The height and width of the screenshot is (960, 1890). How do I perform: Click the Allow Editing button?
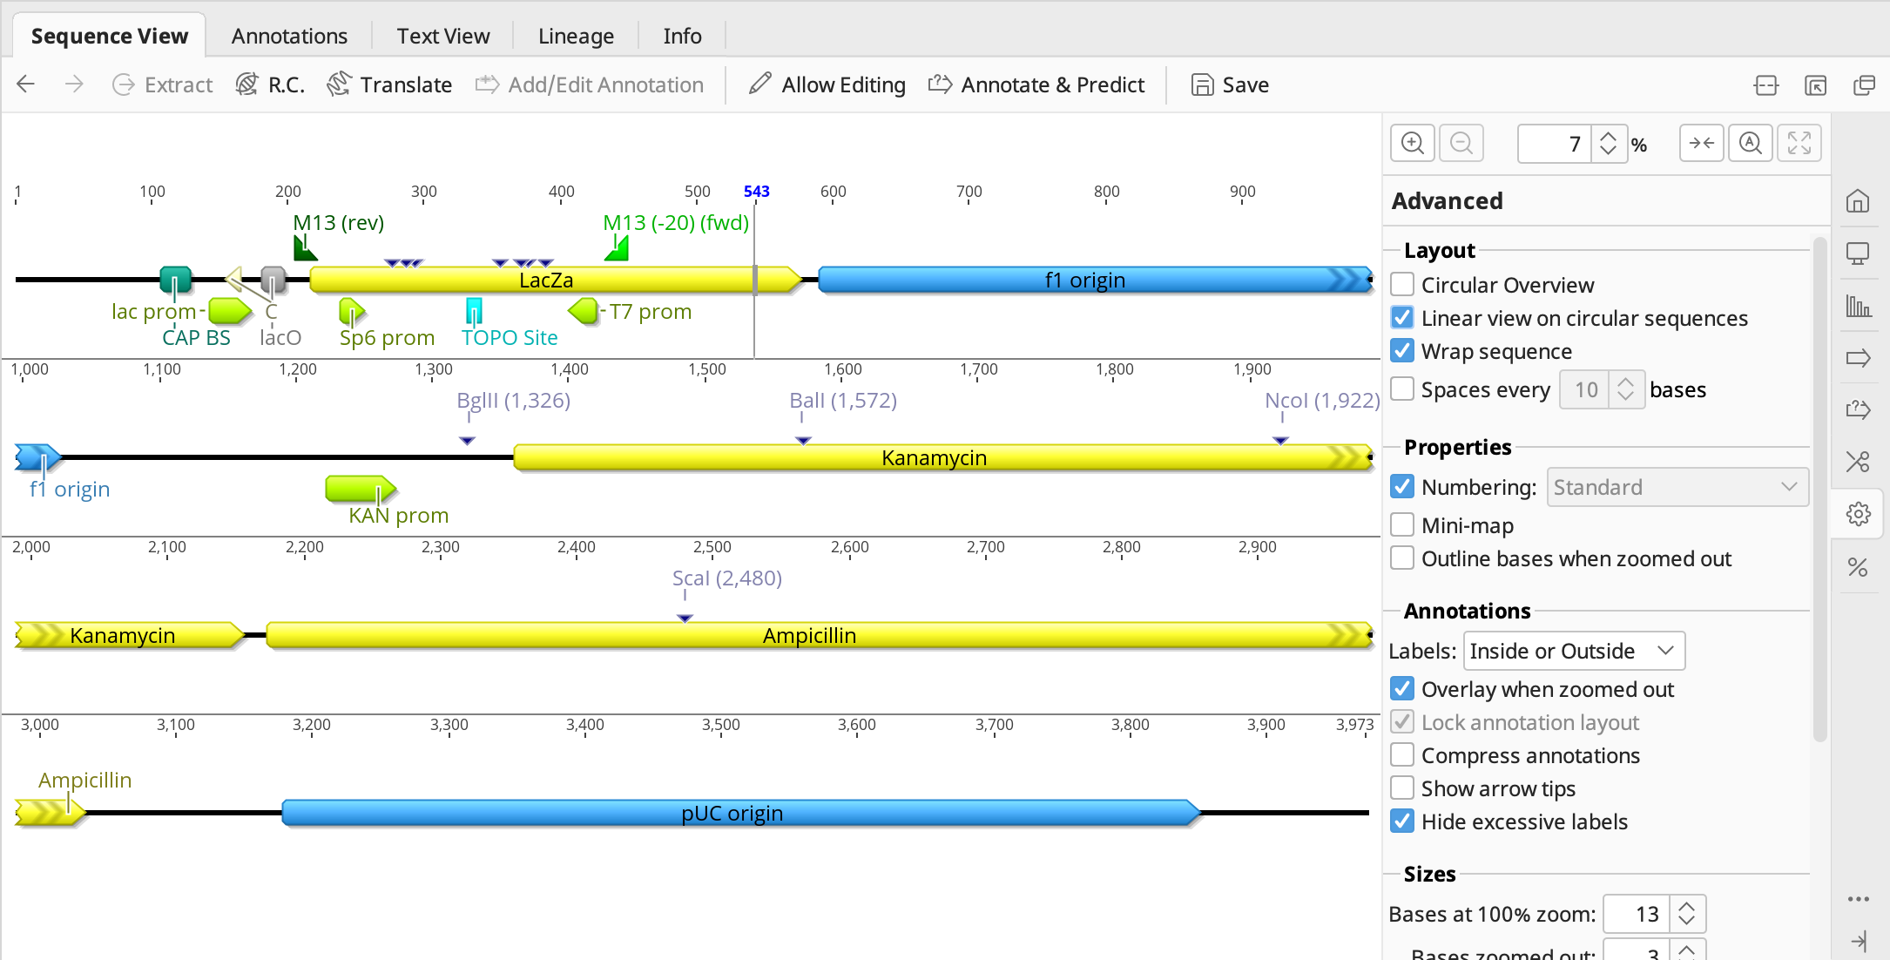click(x=827, y=85)
